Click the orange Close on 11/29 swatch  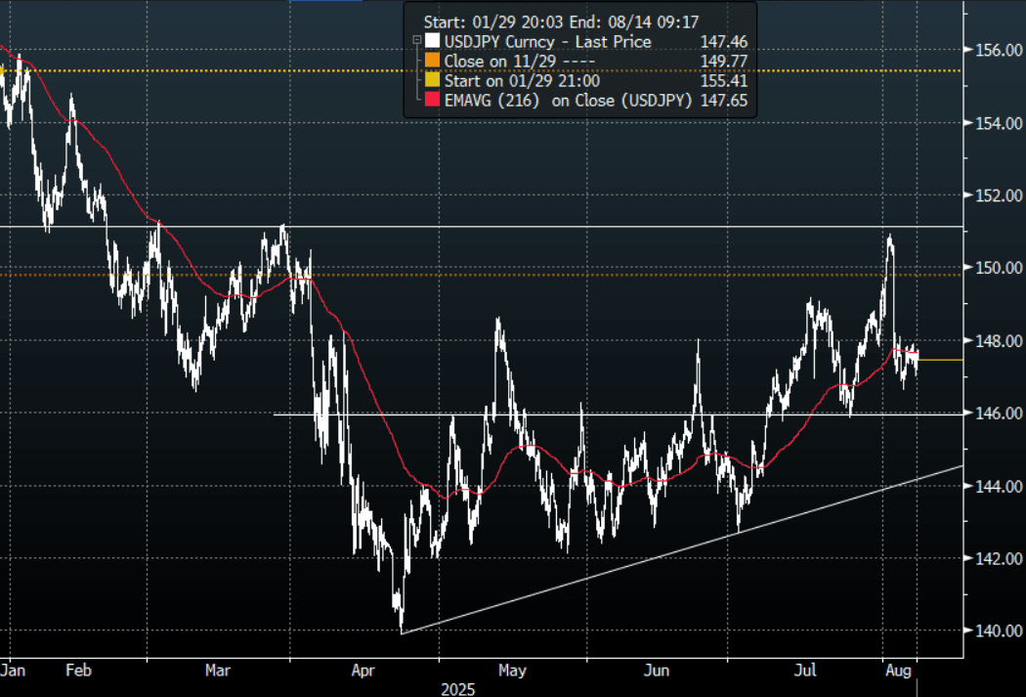(431, 61)
